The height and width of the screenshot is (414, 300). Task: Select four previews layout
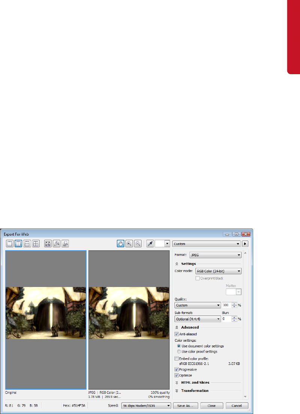coord(36,244)
